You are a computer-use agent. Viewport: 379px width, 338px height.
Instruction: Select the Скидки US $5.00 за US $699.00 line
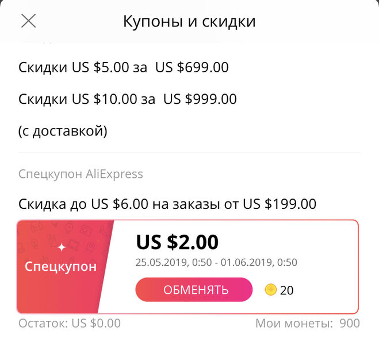coord(124,68)
